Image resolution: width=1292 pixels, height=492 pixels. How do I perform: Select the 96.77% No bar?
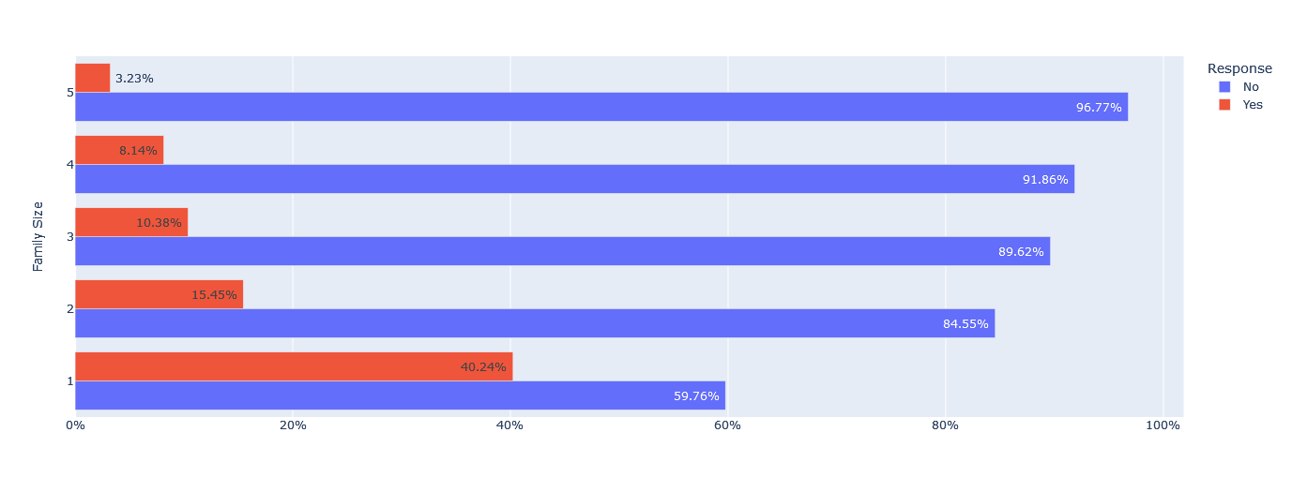(600, 107)
